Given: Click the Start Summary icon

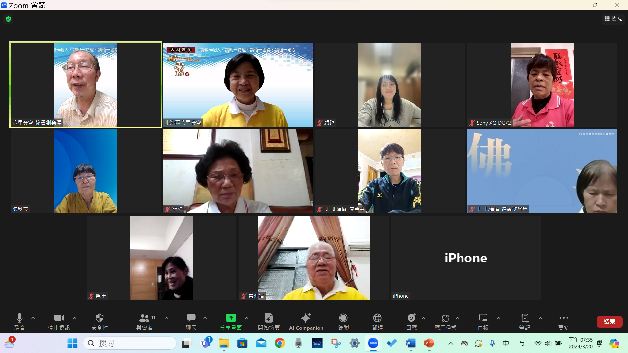Looking at the screenshot, I should [269, 318].
